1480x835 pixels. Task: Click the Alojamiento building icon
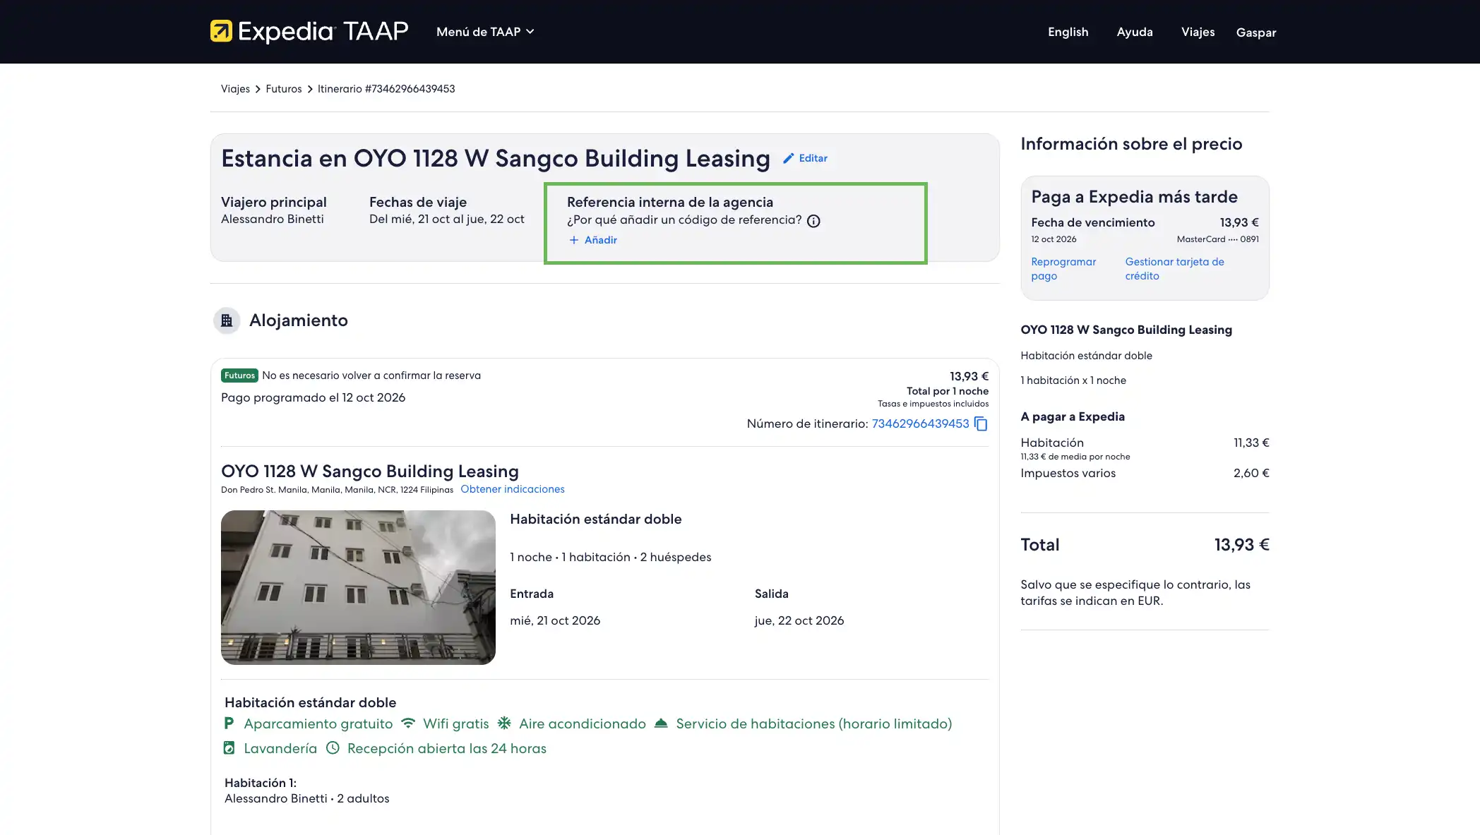tap(227, 320)
